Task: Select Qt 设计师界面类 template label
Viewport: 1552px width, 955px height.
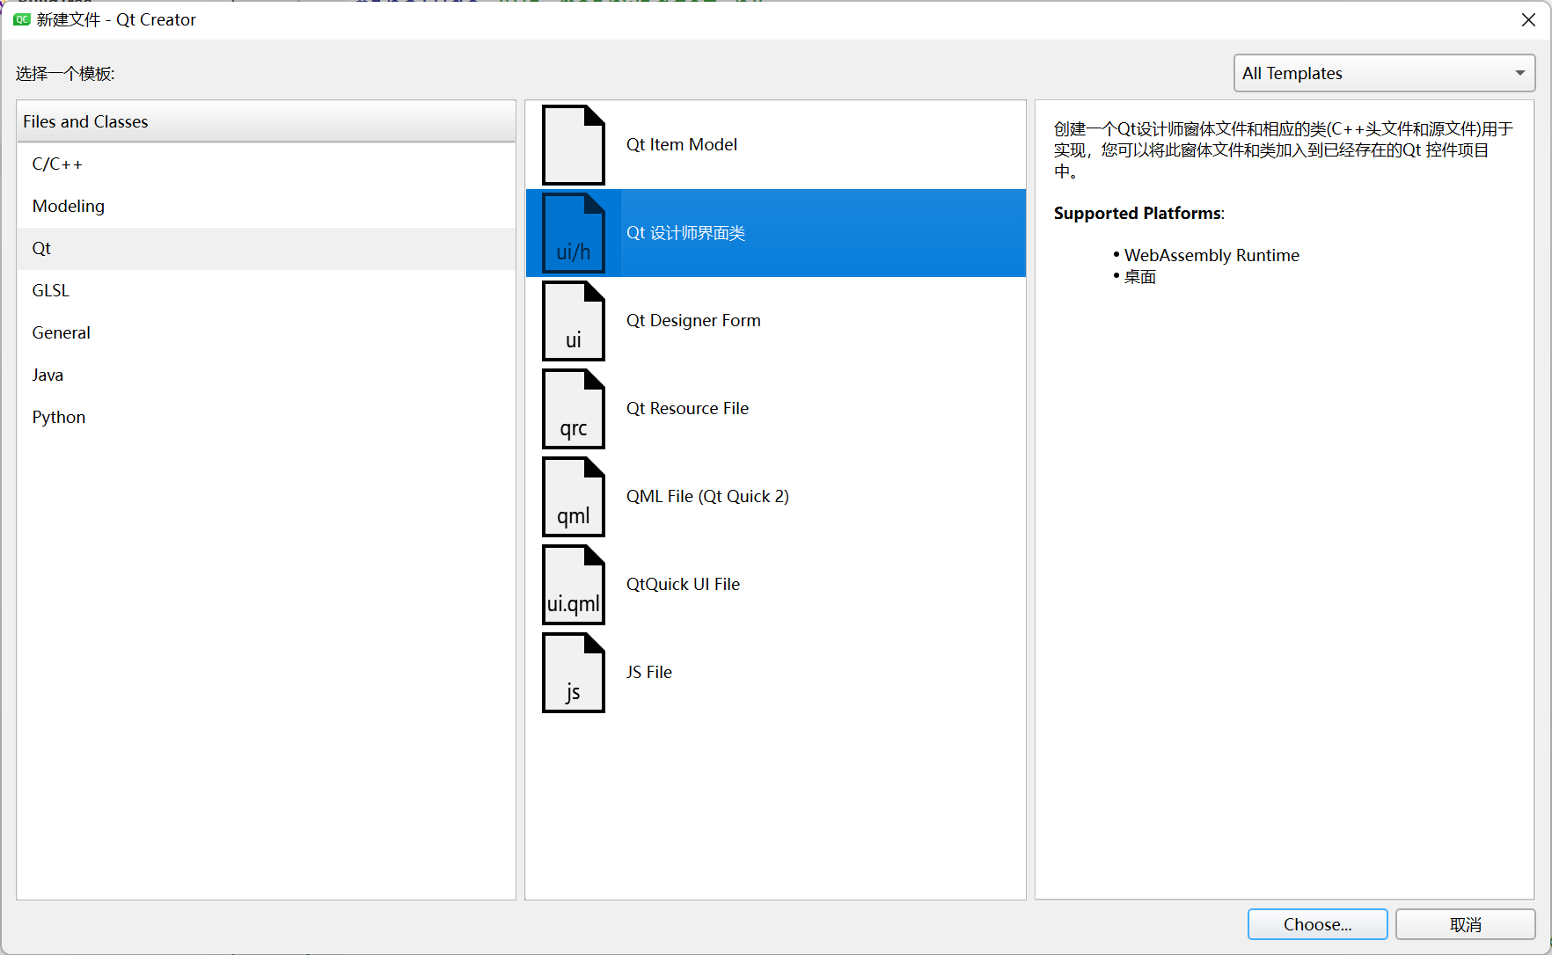Action: tap(685, 233)
